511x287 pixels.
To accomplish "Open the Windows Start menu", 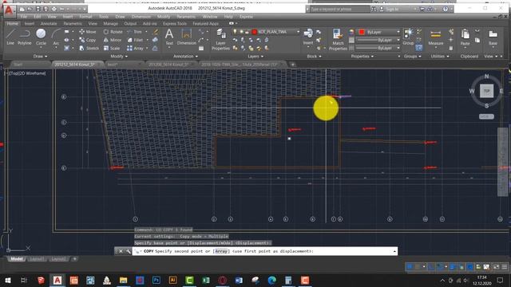I will [7, 280].
